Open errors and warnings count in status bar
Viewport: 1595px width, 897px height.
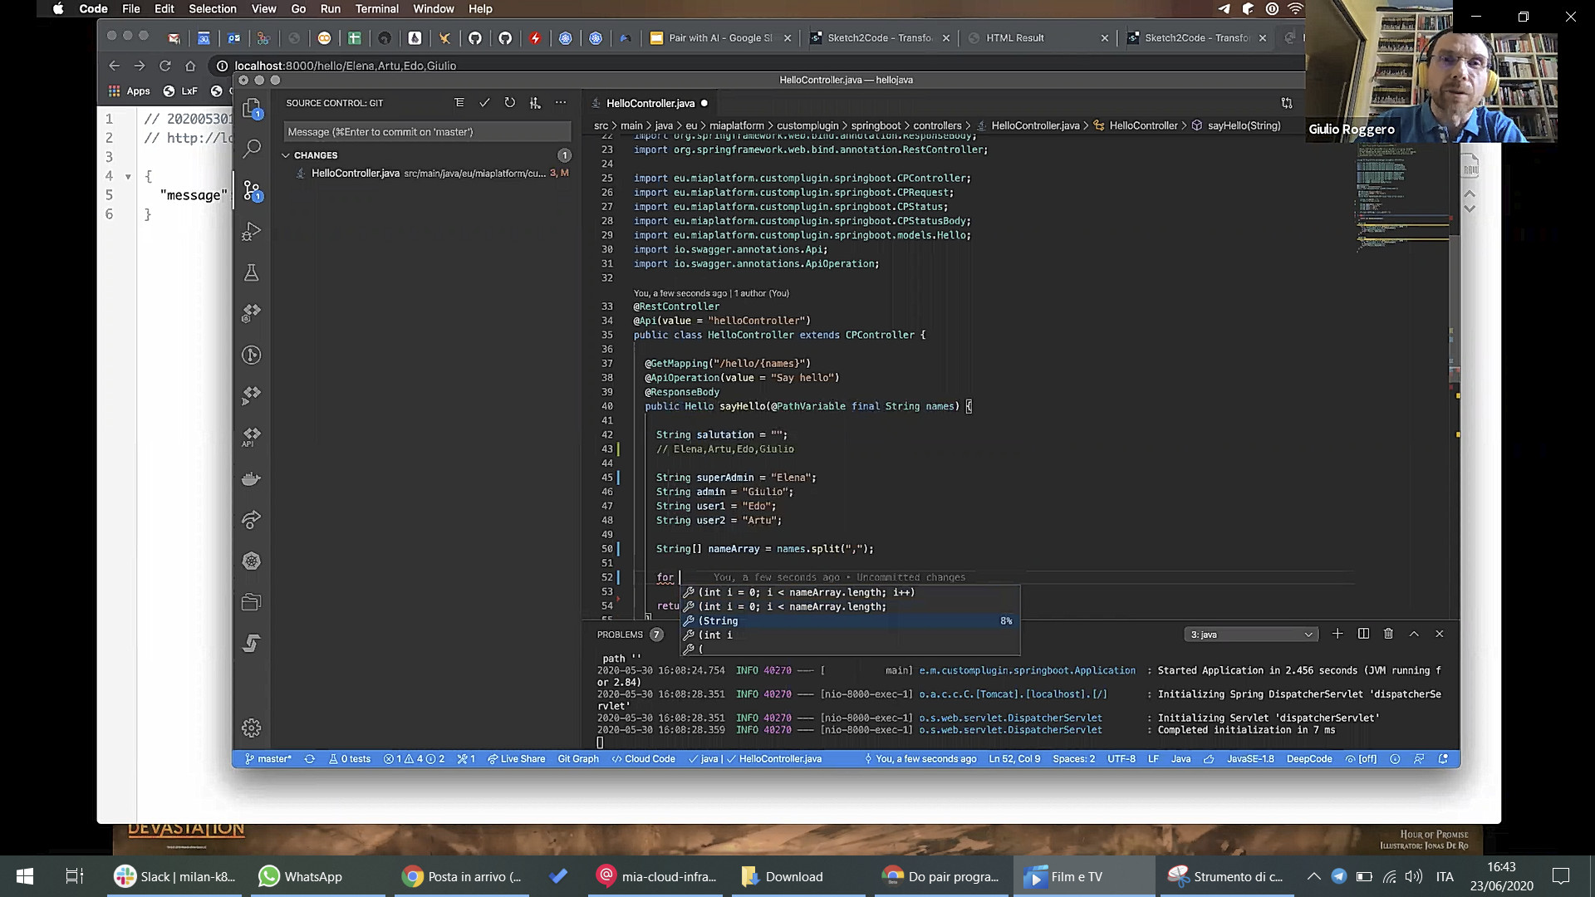pyautogui.click(x=414, y=759)
